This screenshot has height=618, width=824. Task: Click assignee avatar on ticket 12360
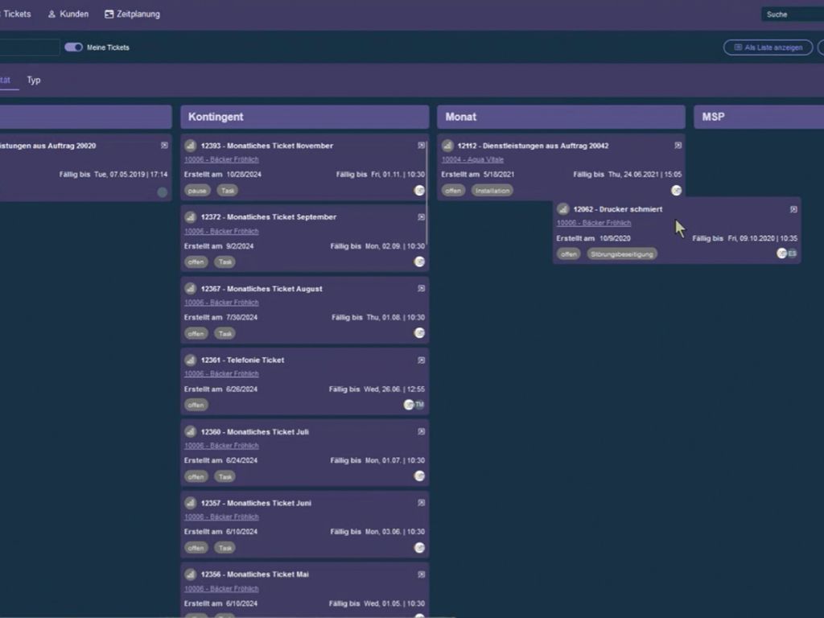pyautogui.click(x=419, y=476)
